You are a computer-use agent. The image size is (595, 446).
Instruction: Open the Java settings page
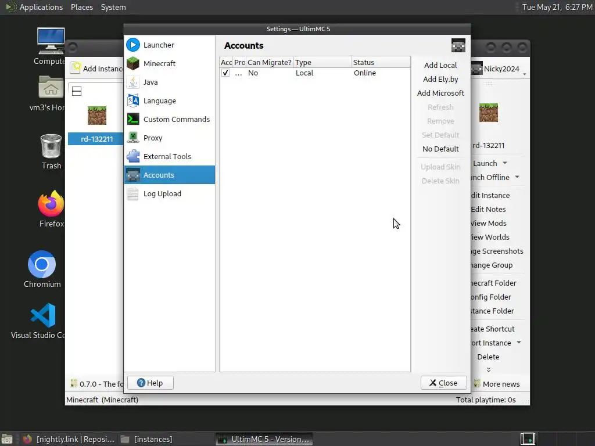169,82
